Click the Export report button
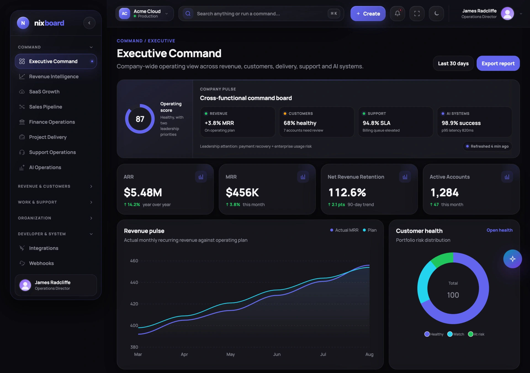The width and height of the screenshot is (530, 373). tap(498, 64)
